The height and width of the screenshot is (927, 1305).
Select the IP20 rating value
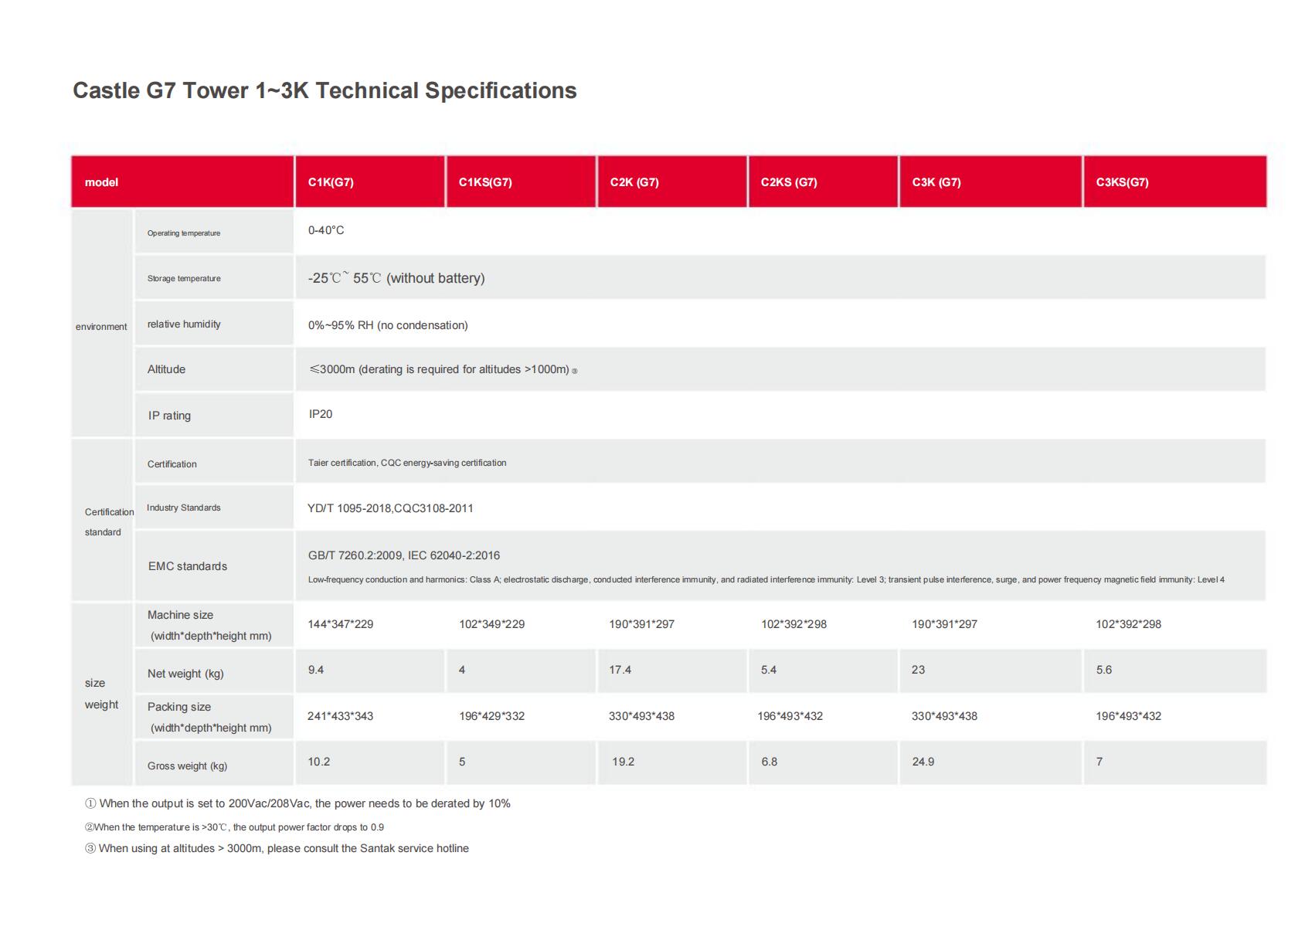(321, 414)
